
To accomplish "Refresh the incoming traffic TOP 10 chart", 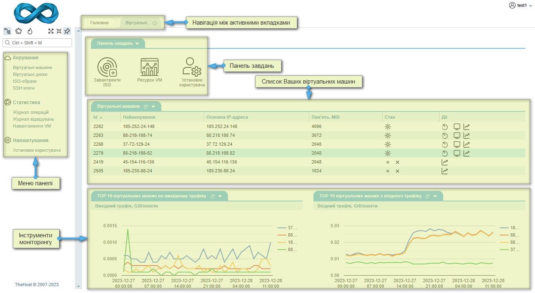I will [x=428, y=196].
